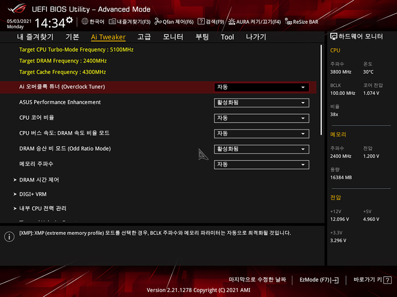Click the Version 2.21.1278 copyright text
The width and height of the screenshot is (397, 297).
[x=198, y=290]
